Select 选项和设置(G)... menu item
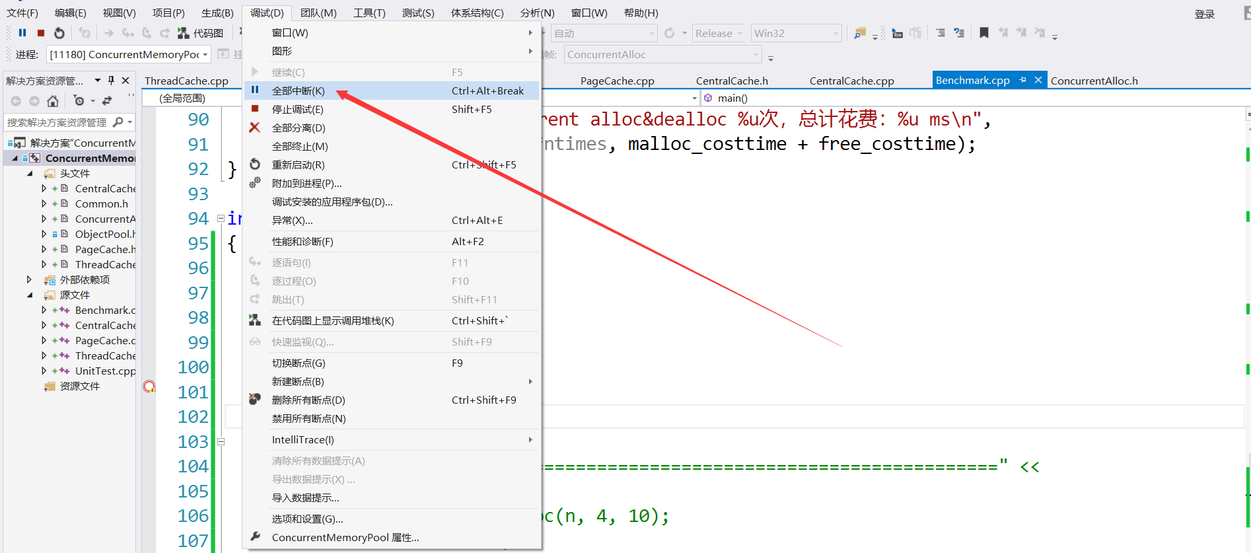The image size is (1251, 553). point(392,519)
